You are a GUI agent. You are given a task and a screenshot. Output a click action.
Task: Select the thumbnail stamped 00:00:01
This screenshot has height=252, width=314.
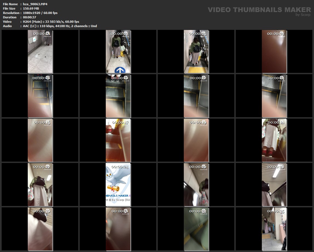(x=40, y=51)
